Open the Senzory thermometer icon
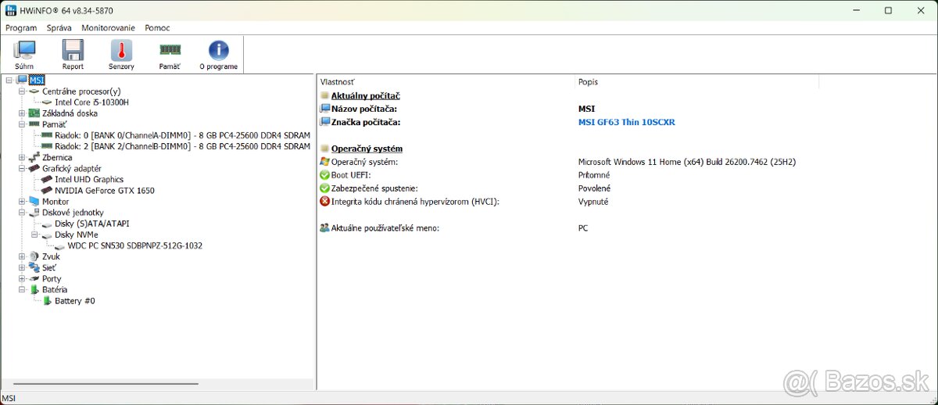The height and width of the screenshot is (405, 938). tap(121, 52)
